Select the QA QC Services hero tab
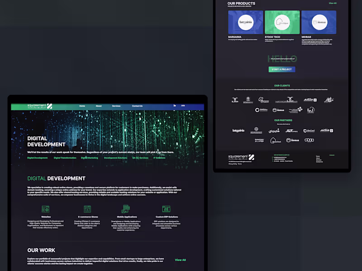The image size is (362, 271). click(x=140, y=158)
